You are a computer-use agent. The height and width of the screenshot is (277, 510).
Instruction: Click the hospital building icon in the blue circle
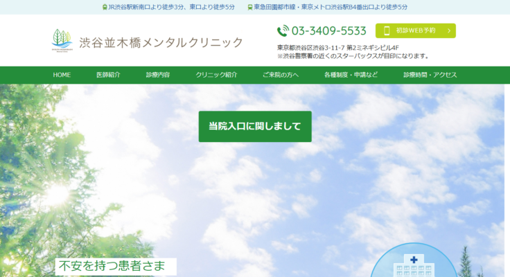[x=414, y=267]
